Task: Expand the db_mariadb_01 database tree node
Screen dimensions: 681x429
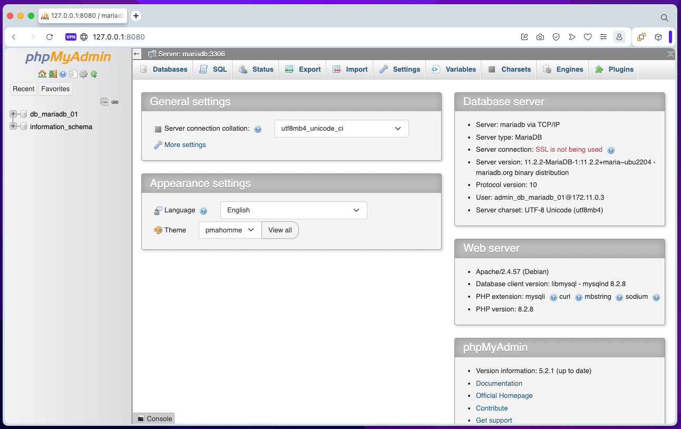Action: (x=13, y=114)
